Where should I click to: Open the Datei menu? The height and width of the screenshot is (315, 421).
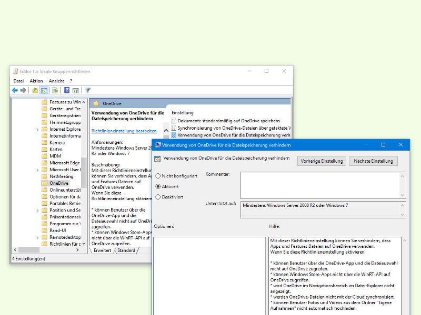[18, 81]
